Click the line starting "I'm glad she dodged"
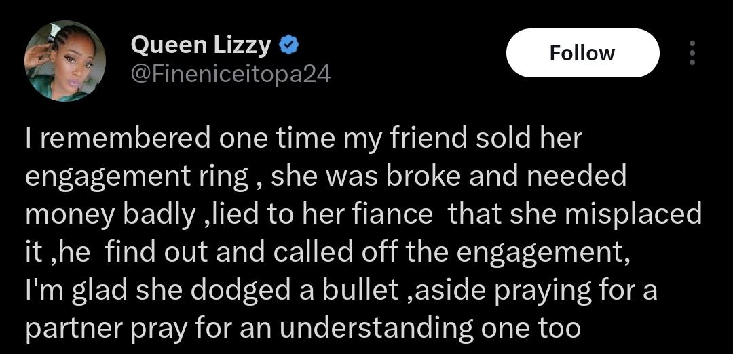 pos(341,291)
